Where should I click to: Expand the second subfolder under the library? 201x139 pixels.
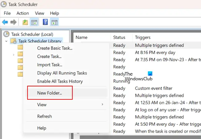click(14, 54)
